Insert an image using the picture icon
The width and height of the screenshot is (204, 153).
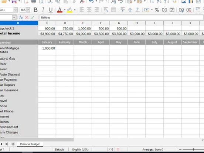[183, 1]
